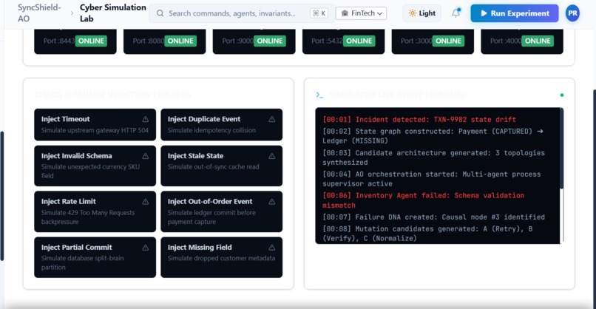Click the search magnifier icon

(x=160, y=13)
